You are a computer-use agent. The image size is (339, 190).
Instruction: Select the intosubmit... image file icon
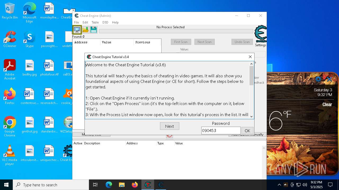coord(29,153)
